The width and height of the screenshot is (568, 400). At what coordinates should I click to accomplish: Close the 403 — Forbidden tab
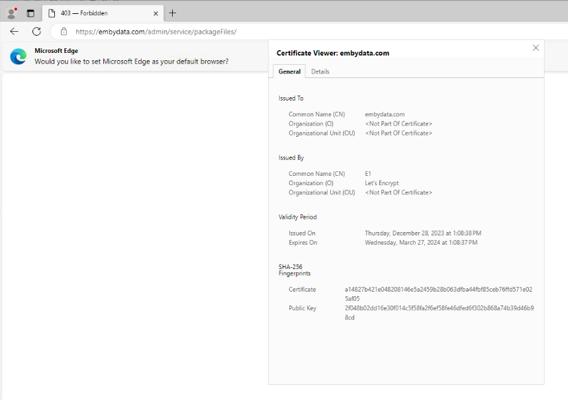point(155,13)
